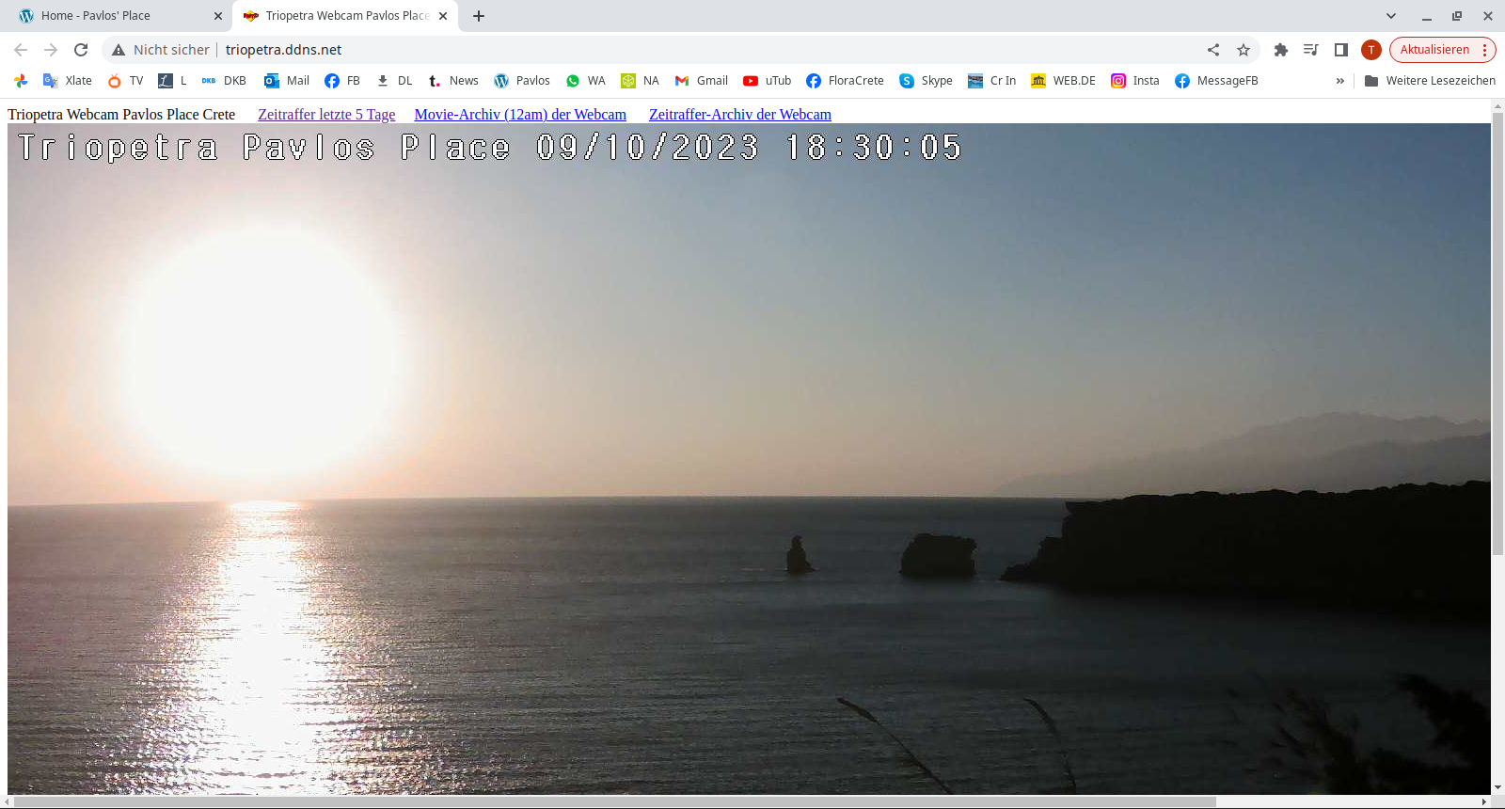
Task: Open Movie-Archiv (12am) der Webcam link
Action: click(520, 115)
